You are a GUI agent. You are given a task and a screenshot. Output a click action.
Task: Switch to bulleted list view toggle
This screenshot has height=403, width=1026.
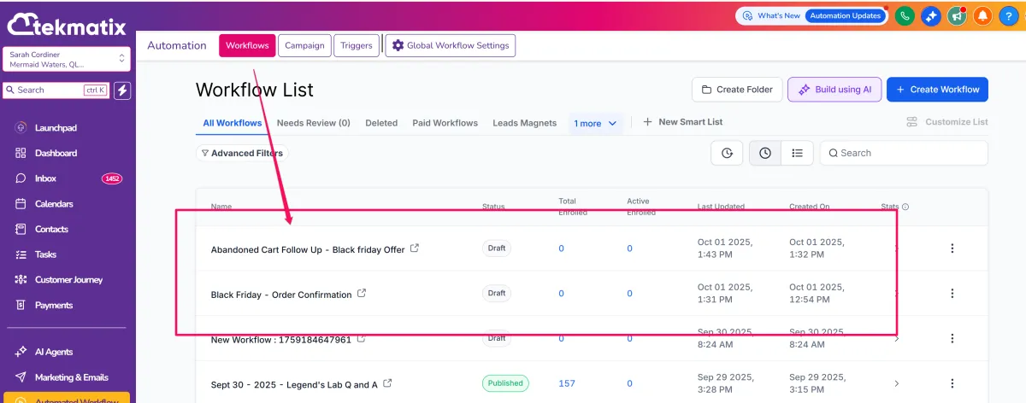[798, 153]
